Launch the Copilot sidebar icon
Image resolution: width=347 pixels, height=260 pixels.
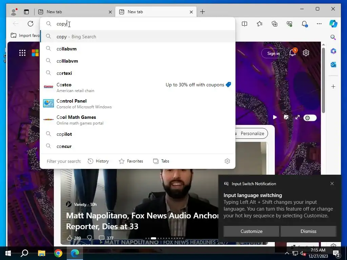pos(333,24)
